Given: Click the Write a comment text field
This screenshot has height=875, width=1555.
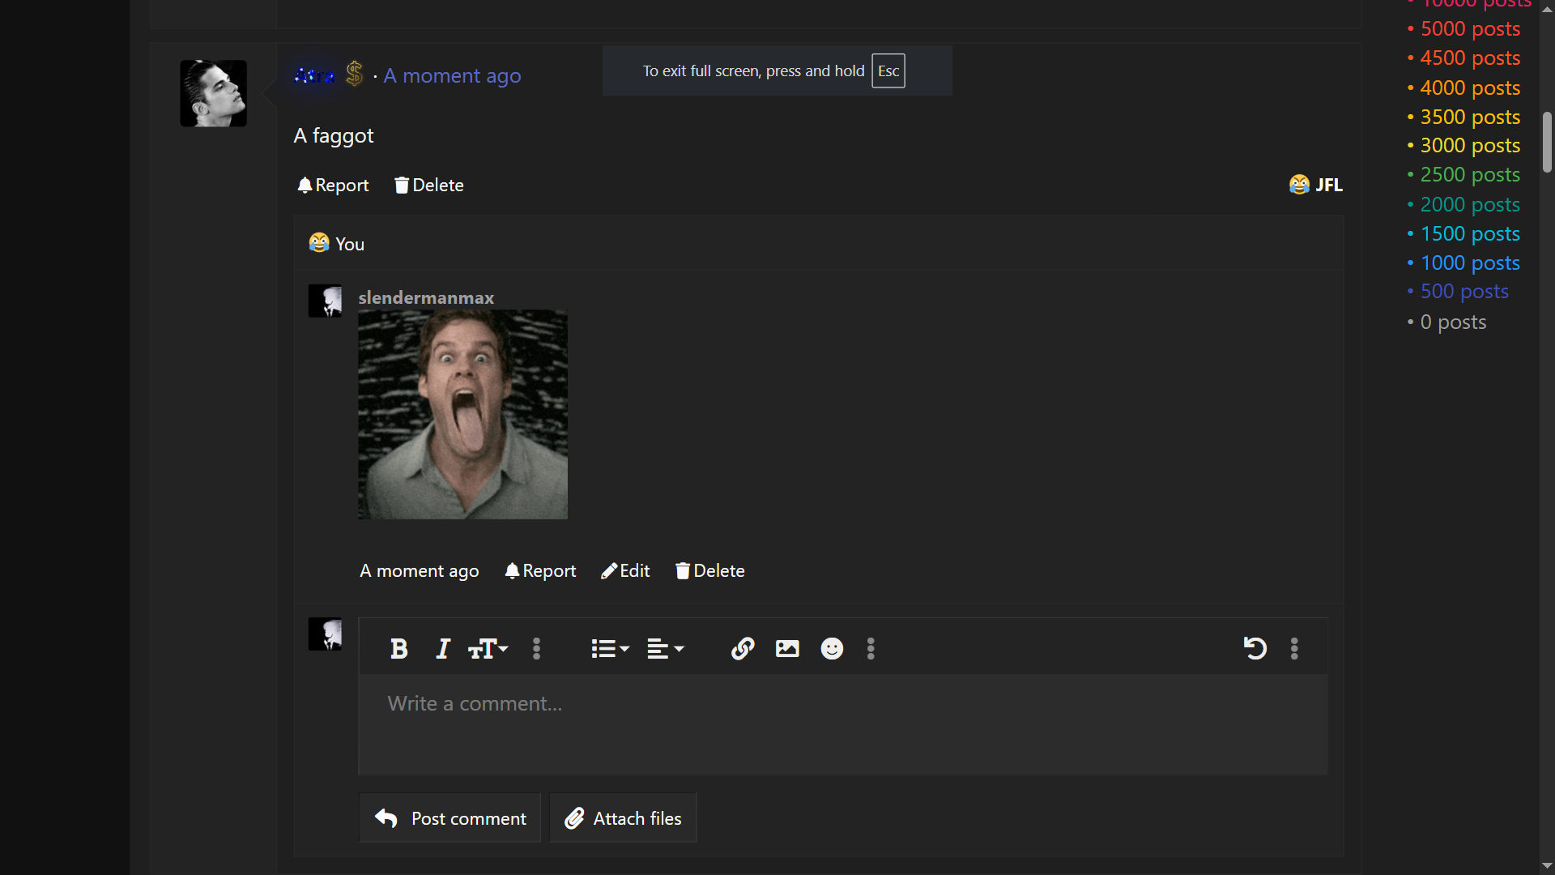Looking at the screenshot, I should 843,724.
